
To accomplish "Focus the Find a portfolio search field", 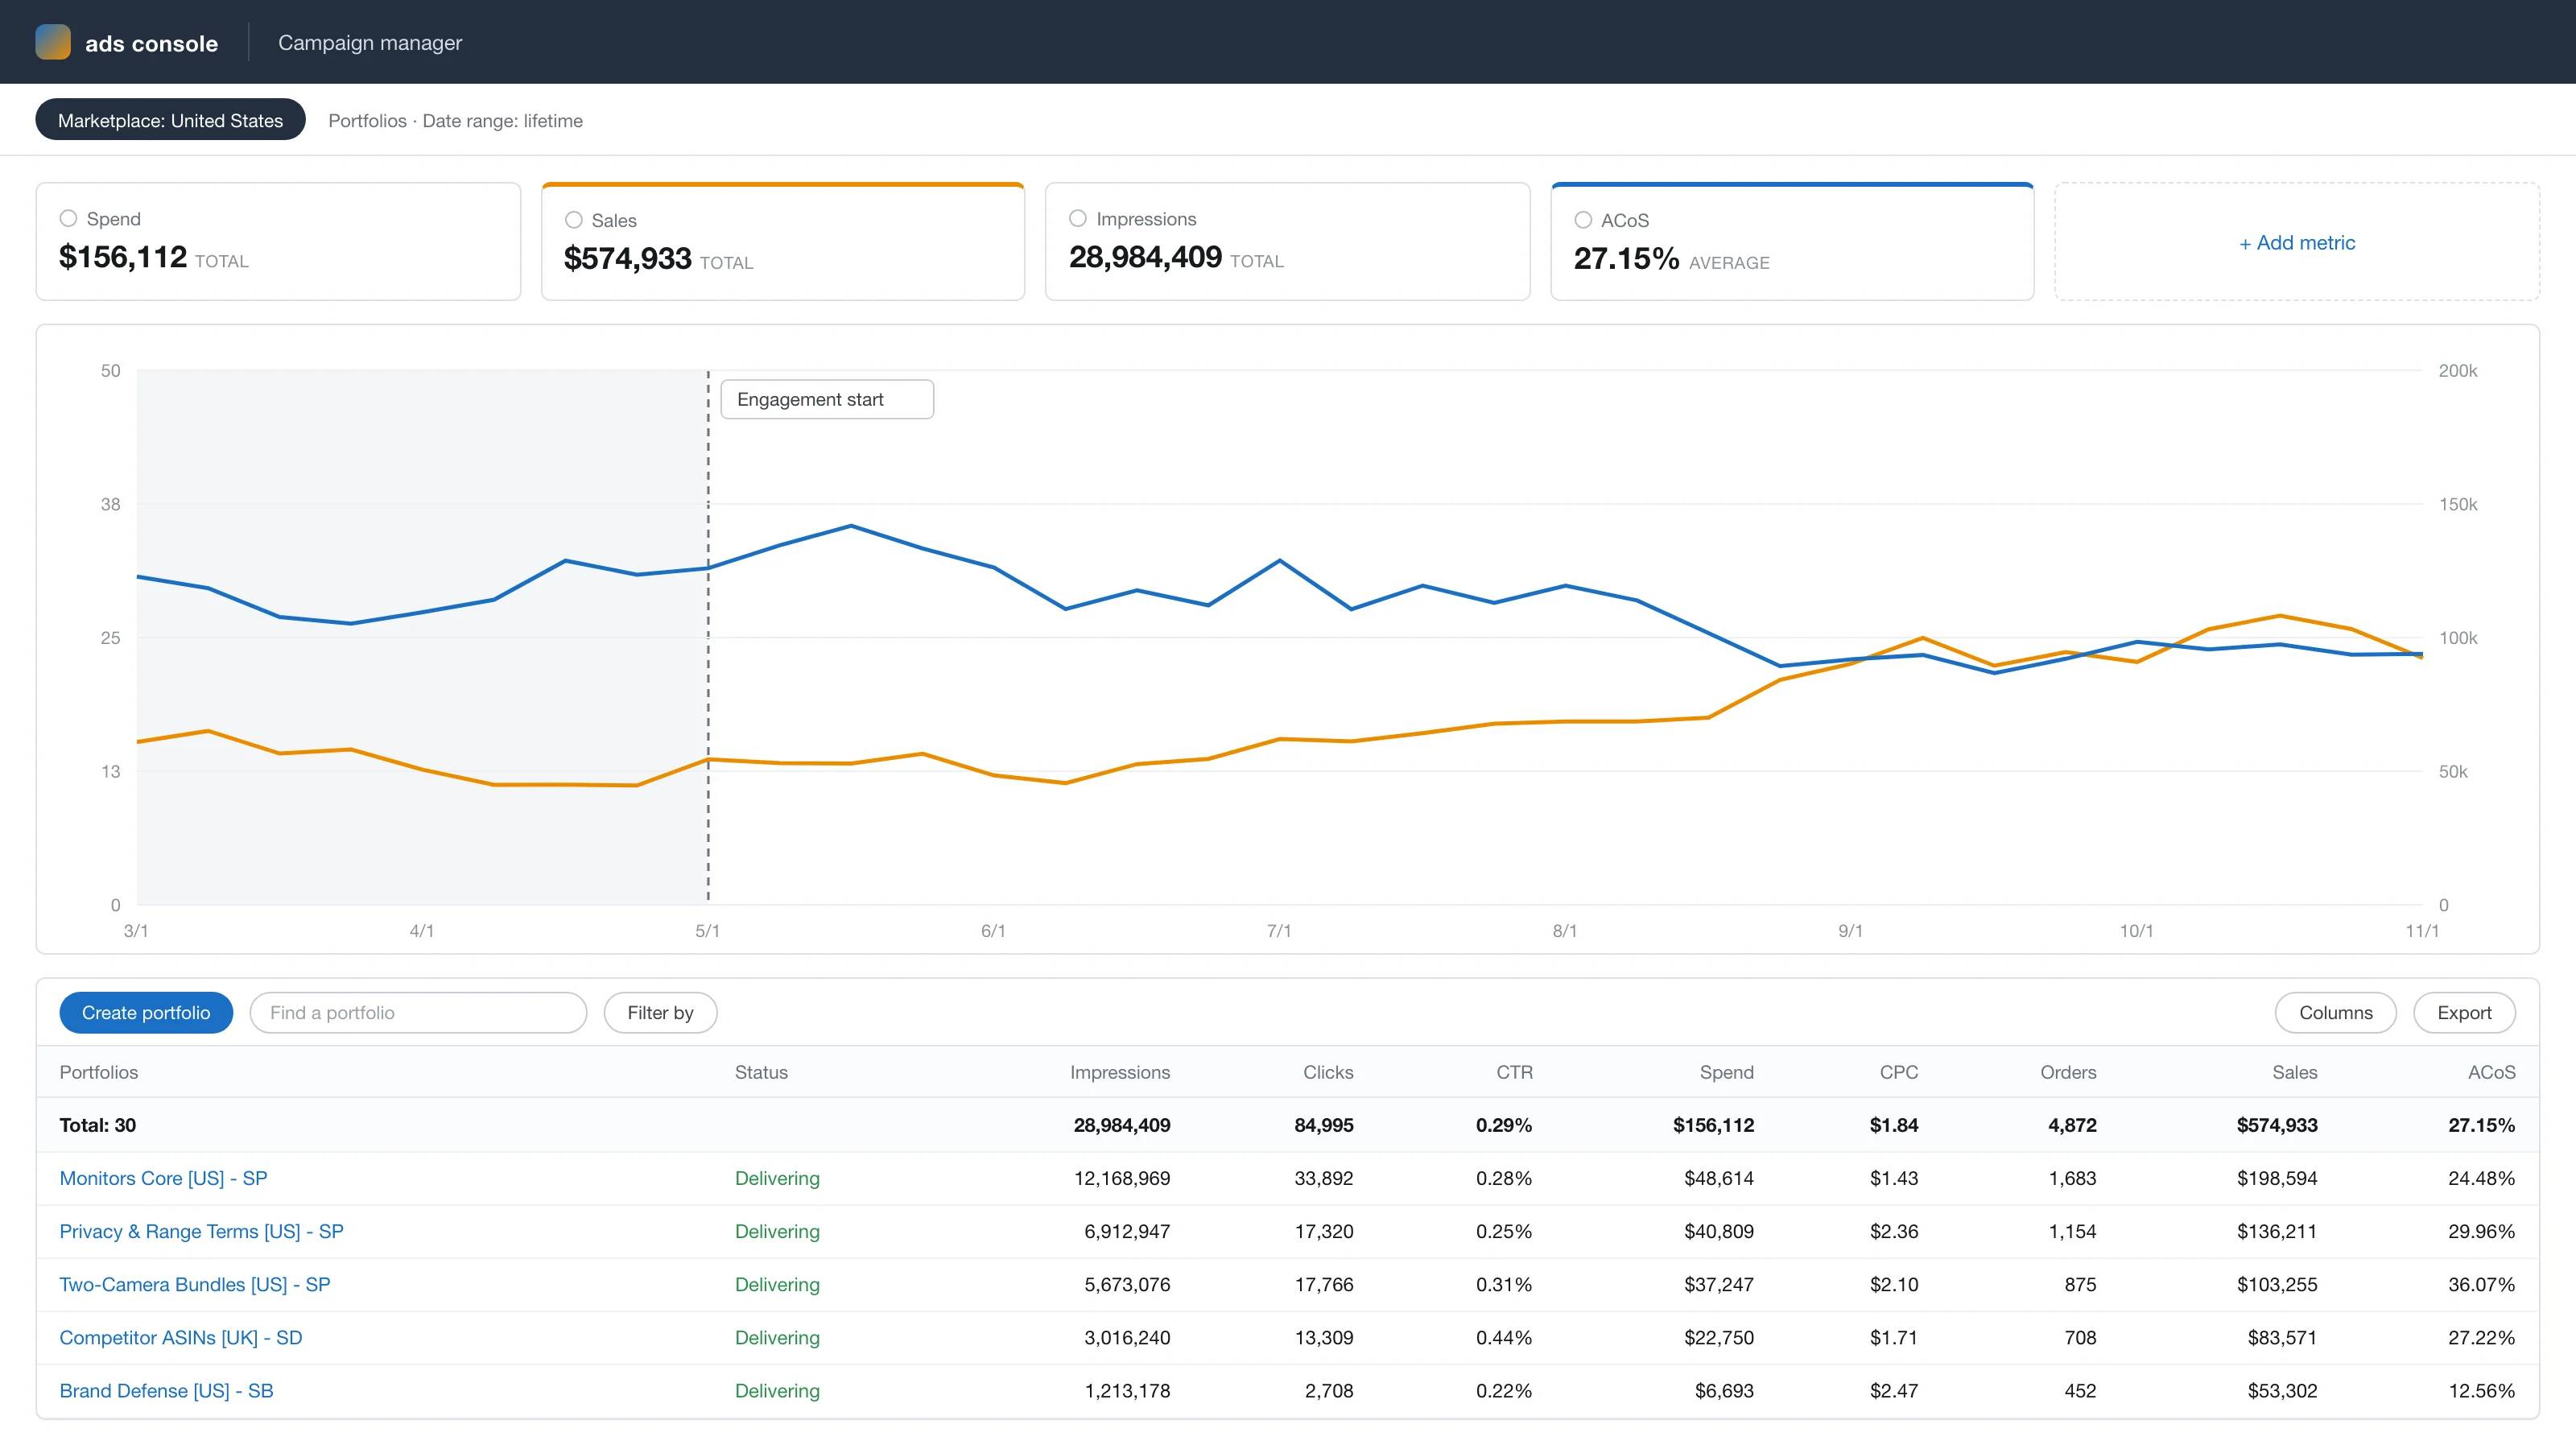I will pyautogui.click(x=418, y=1013).
